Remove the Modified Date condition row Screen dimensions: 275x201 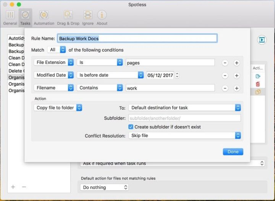[x=225, y=76]
